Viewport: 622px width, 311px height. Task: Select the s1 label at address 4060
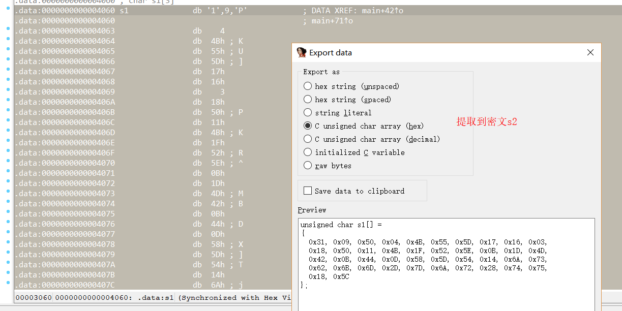[x=124, y=11]
